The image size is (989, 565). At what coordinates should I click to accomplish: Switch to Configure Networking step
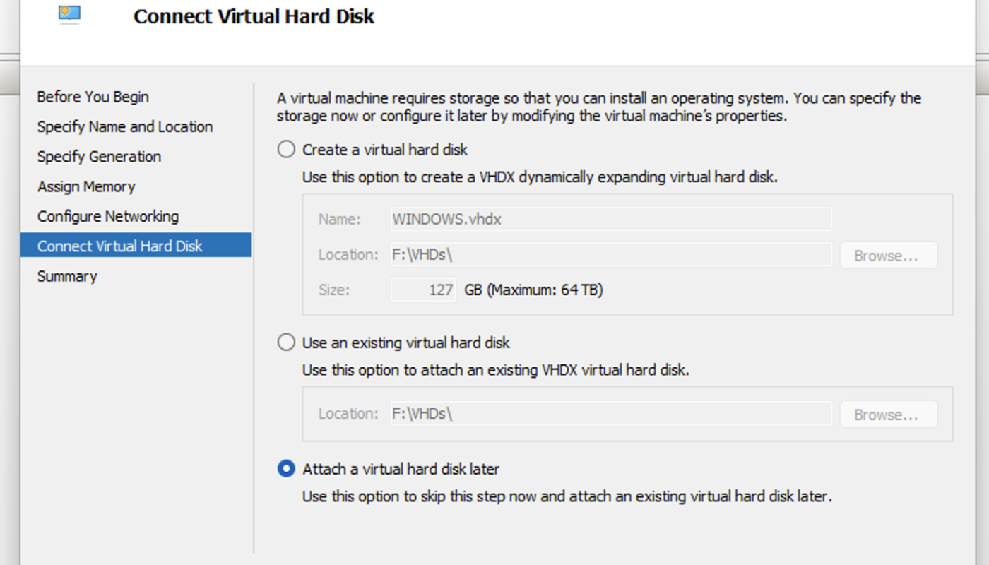[107, 217]
